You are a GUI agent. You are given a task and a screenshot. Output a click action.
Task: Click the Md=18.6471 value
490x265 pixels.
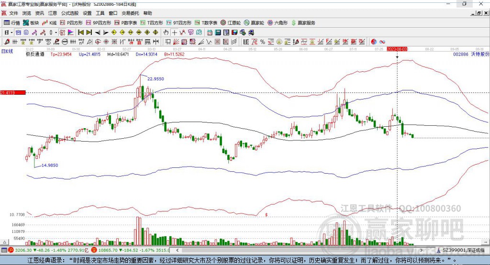pos(118,54)
